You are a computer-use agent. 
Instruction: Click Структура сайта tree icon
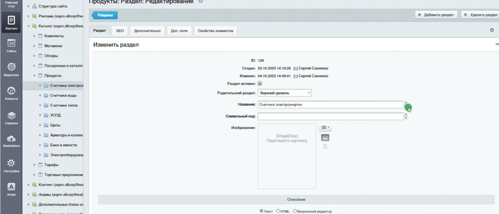pyautogui.click(x=35, y=6)
